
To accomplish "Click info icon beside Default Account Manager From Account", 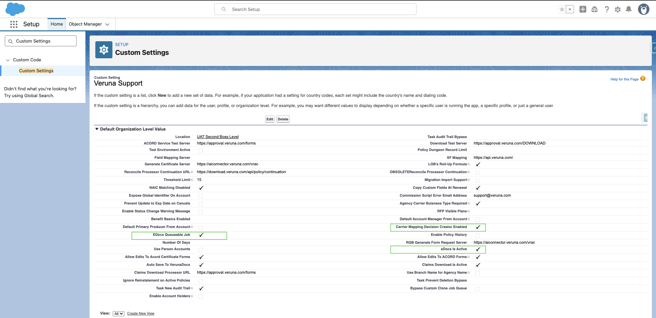I will tap(469, 219).
